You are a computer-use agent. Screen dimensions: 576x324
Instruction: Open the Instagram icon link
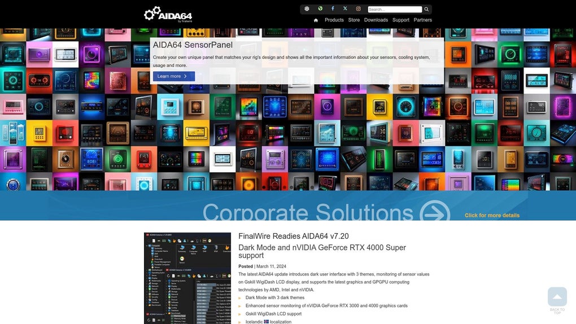point(358,8)
